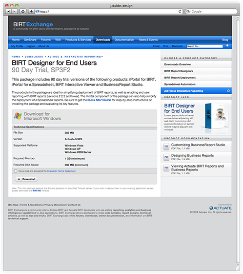This screenshot has width=243, height=274.
Task: Click the HOME breadcrumb link
Action: 16,57
